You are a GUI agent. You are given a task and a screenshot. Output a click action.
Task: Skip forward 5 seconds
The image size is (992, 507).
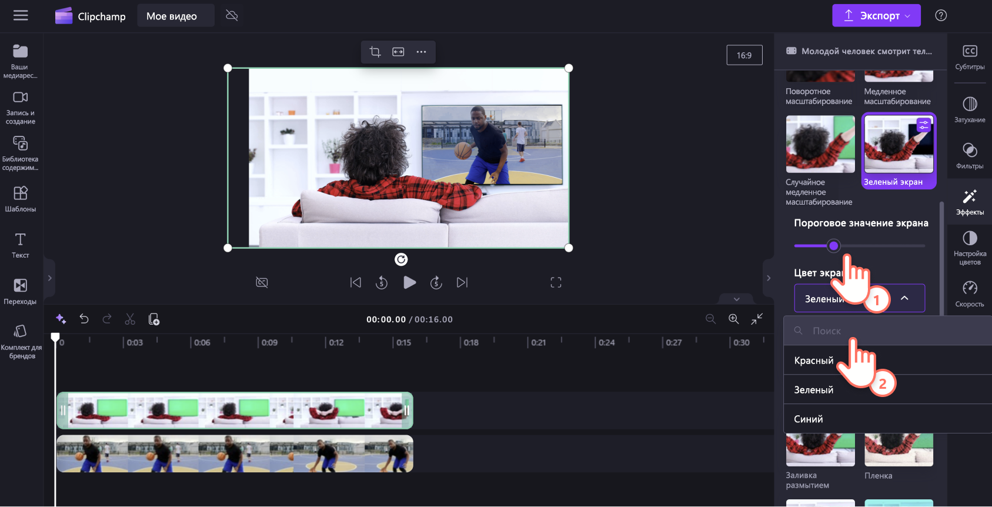[436, 283]
